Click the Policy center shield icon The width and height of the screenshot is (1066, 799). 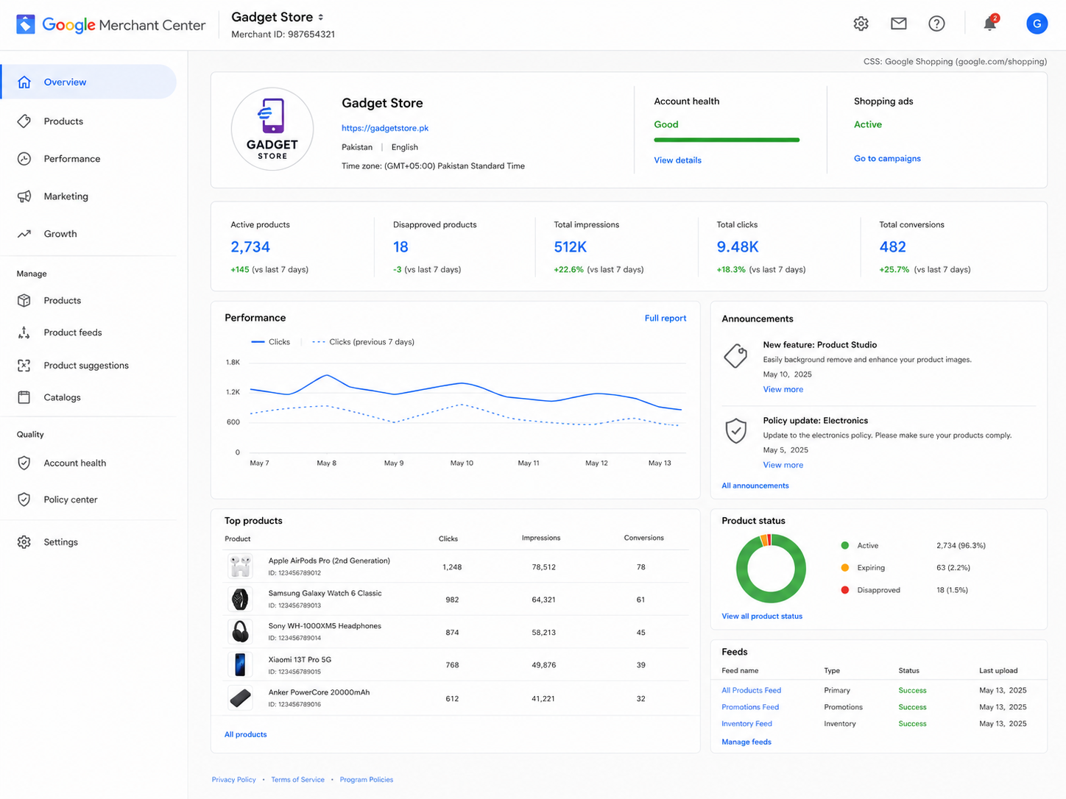click(x=24, y=500)
